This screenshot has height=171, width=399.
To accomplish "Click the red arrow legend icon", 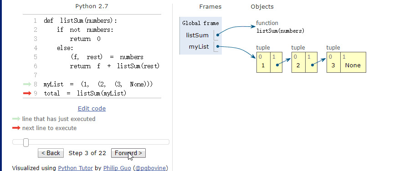I will coord(16,128).
